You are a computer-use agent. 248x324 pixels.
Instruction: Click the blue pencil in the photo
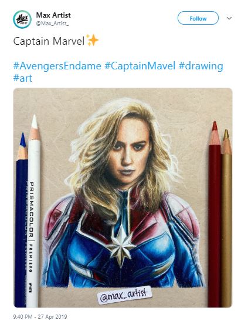click(22, 220)
